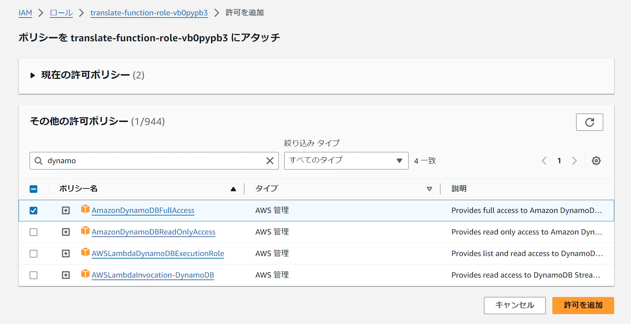Click 'Provides read access to DynamoDB Strea…' description
Image resolution: width=631 pixels, height=324 pixels.
[x=526, y=275]
